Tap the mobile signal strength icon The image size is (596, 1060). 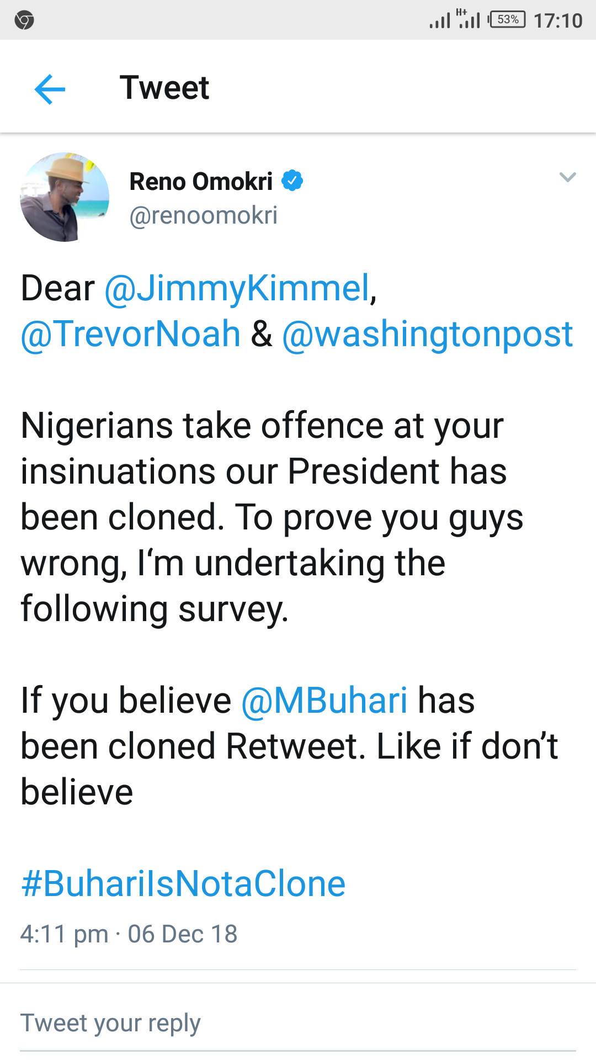pyautogui.click(x=440, y=22)
